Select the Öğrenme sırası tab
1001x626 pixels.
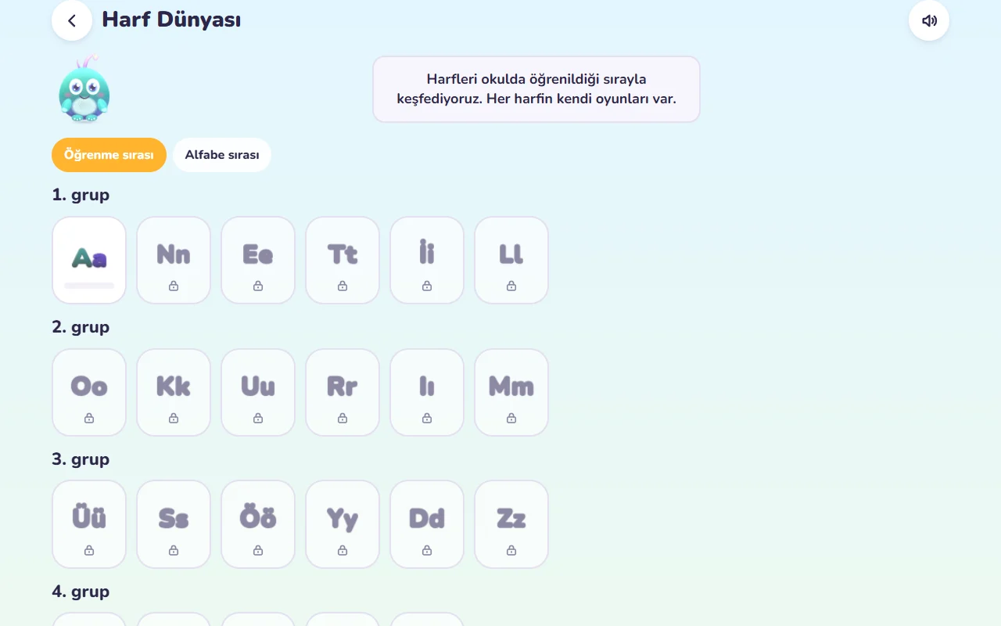[x=109, y=155]
